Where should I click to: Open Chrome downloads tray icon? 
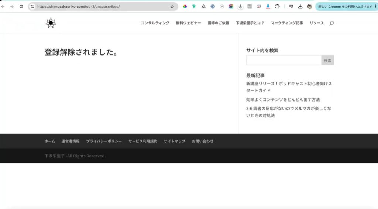(x=300, y=7)
